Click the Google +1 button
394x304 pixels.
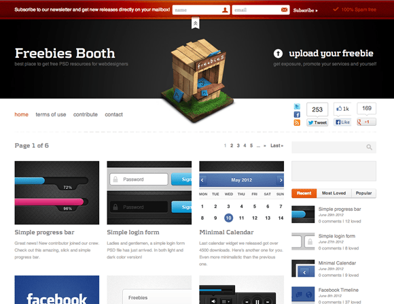366,122
